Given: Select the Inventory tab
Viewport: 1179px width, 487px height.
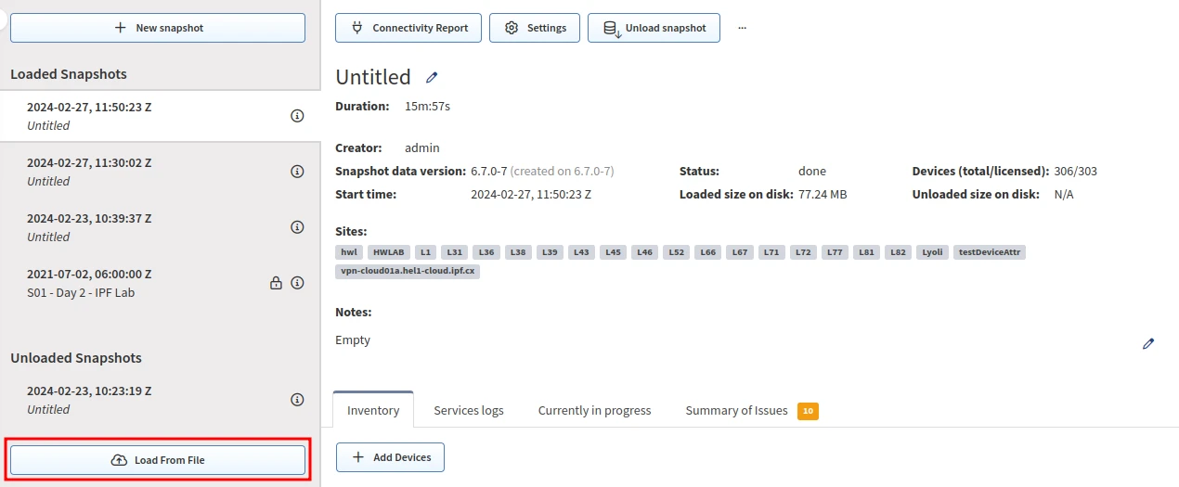Looking at the screenshot, I should 373,410.
